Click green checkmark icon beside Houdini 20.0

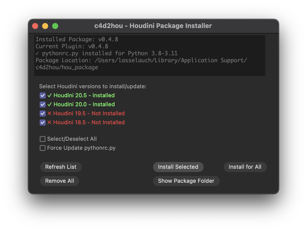pos(49,104)
